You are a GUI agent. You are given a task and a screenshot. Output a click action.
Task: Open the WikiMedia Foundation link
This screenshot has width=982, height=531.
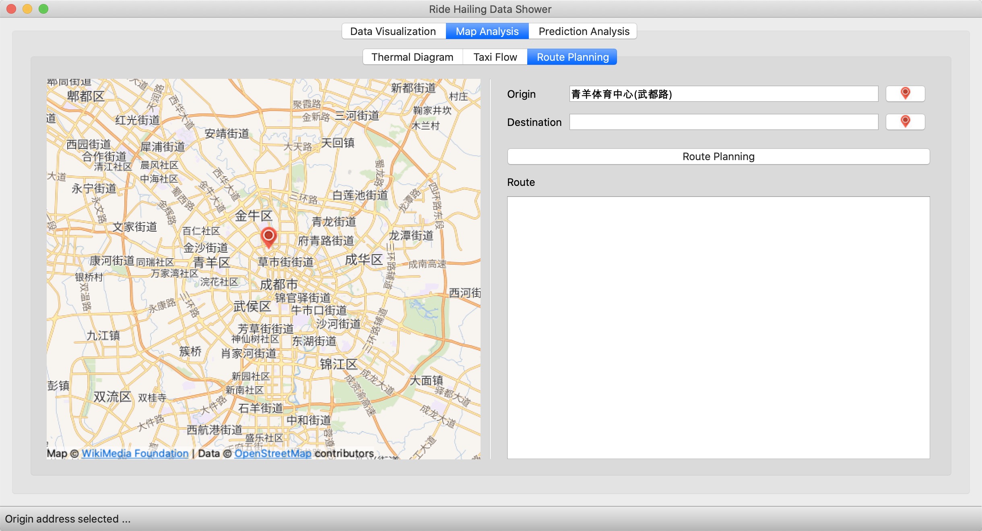point(135,453)
